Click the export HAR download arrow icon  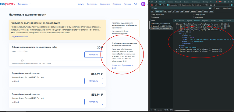pyautogui.click(x=214, y=5)
